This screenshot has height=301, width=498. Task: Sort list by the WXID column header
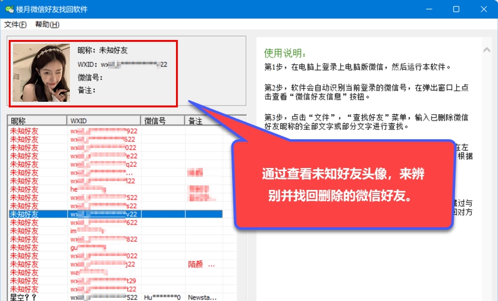tap(104, 121)
